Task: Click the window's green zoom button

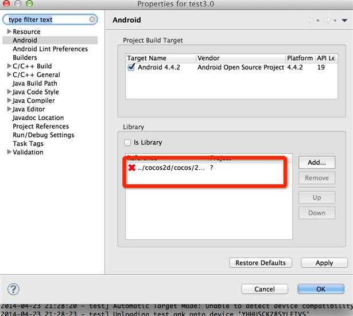Action: [29, 3]
